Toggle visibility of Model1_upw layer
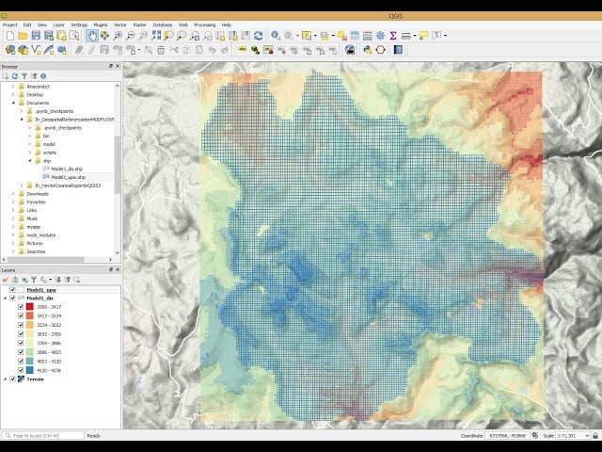 click(12, 290)
